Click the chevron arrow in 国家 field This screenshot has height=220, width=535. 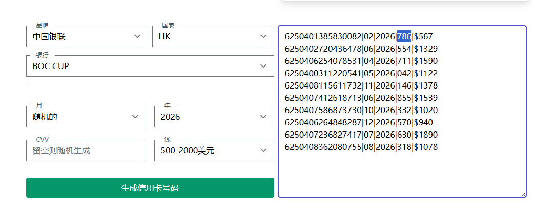click(x=263, y=36)
